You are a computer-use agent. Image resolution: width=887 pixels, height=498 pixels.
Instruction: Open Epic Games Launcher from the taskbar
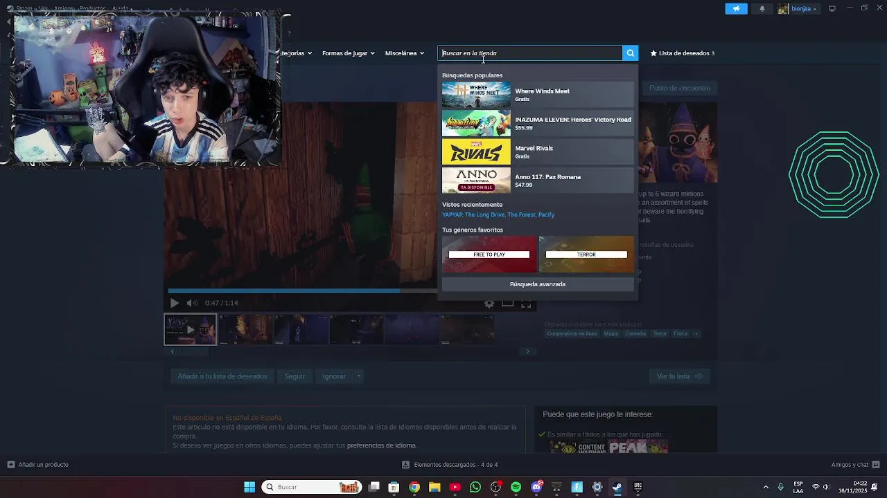[638, 487]
